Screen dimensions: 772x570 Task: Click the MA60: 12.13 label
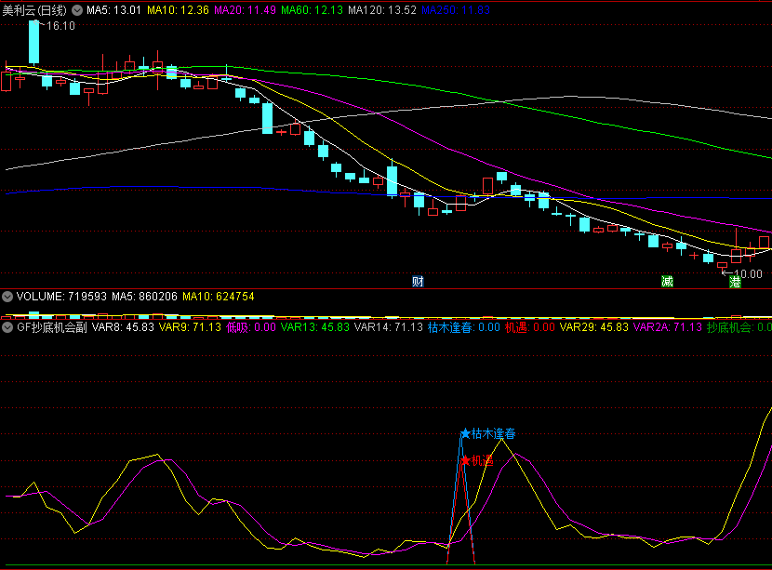pyautogui.click(x=312, y=10)
